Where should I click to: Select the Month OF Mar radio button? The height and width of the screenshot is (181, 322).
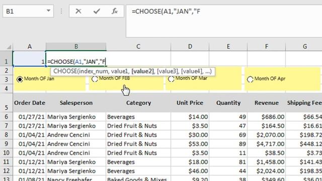[171, 79]
